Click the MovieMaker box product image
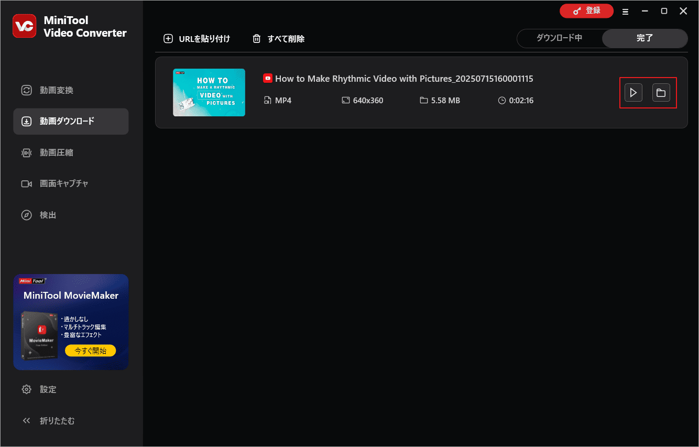The width and height of the screenshot is (699, 447). (x=39, y=335)
